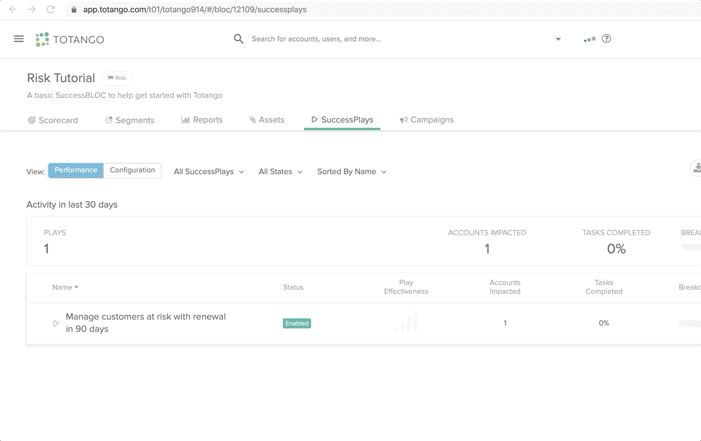Open the hamburger navigation menu
Image resolution: width=701 pixels, height=441 pixels.
19,39
